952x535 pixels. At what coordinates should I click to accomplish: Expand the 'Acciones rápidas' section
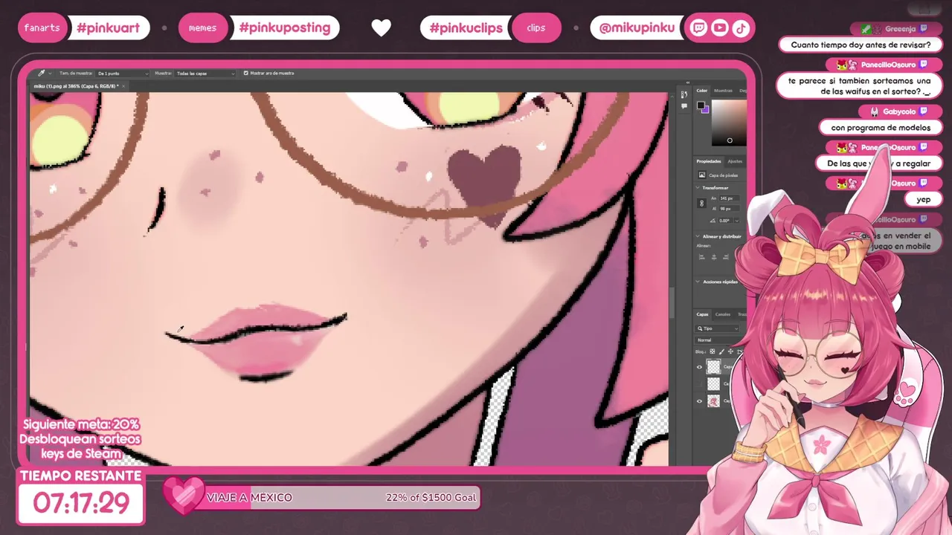pos(698,282)
